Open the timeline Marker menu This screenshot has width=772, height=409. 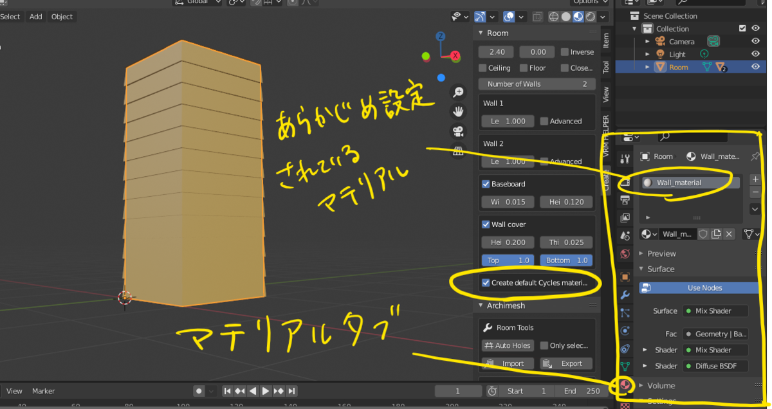[x=44, y=391]
